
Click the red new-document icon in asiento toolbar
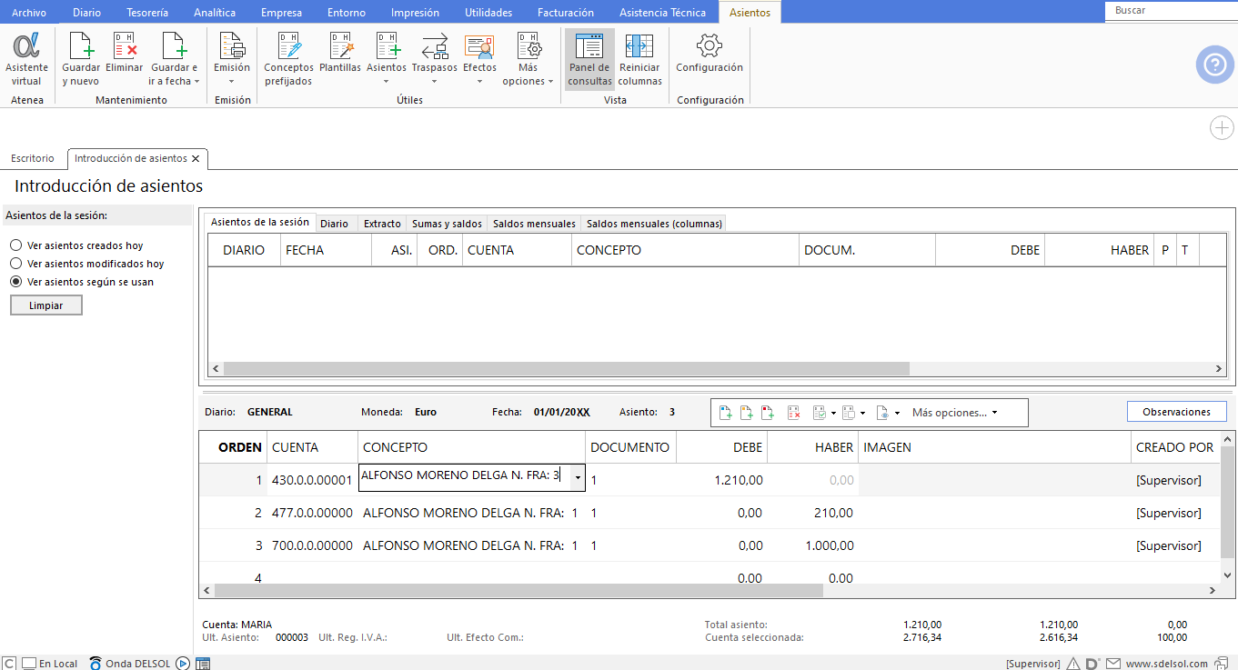coord(767,412)
